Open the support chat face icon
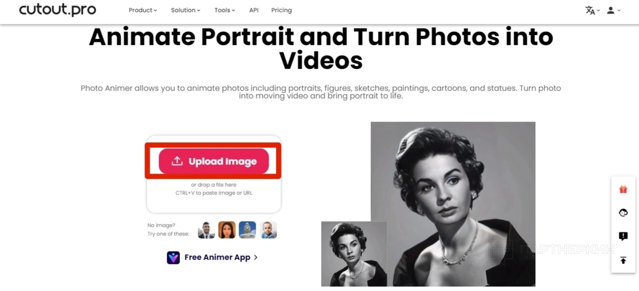Image resolution: width=639 pixels, height=291 pixels. 623,213
